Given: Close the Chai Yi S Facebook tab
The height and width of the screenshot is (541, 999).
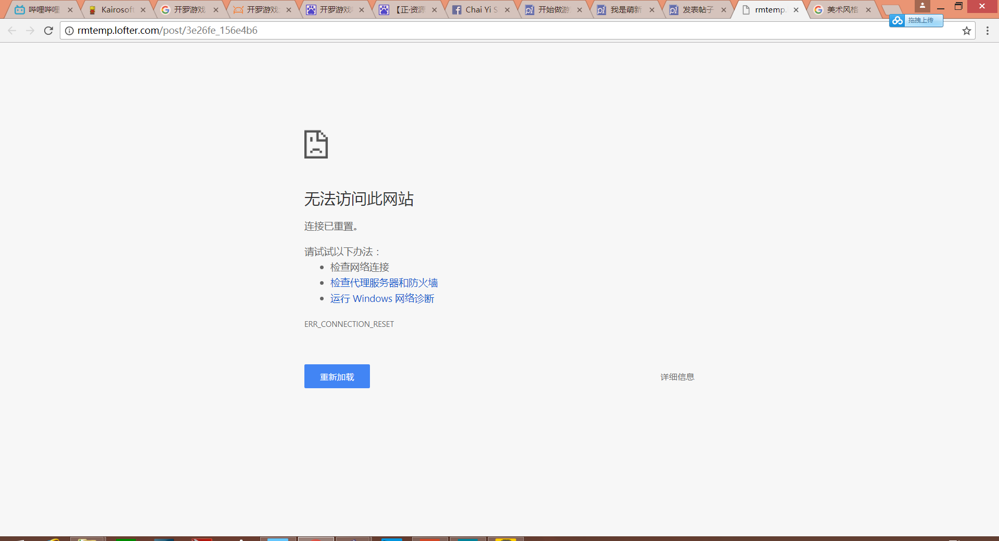Looking at the screenshot, I should [x=507, y=10].
